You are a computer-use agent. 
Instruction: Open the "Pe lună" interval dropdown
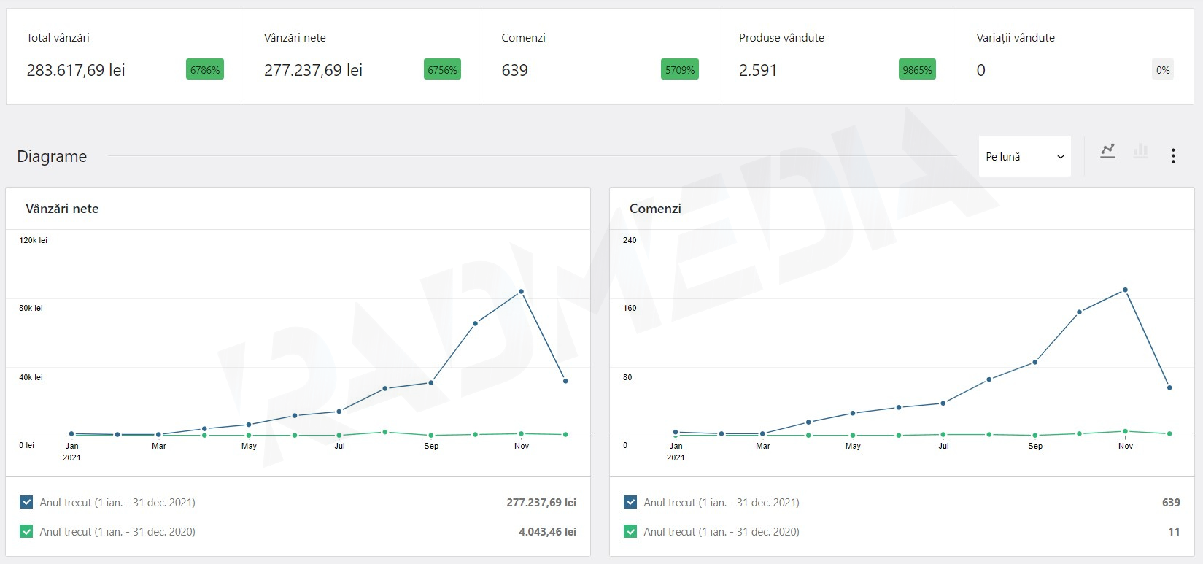(1024, 156)
